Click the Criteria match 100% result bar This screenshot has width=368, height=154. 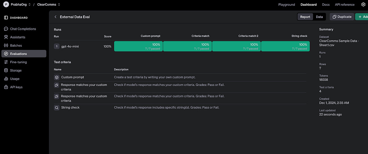tap(188, 46)
